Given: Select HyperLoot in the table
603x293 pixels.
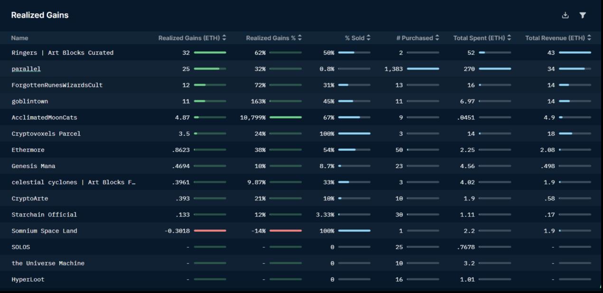Looking at the screenshot, I should click(28, 280).
